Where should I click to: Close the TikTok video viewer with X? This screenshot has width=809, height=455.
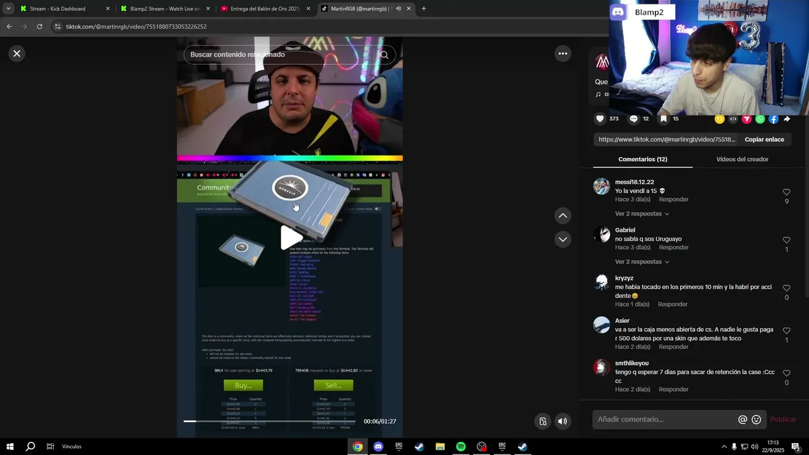click(17, 54)
